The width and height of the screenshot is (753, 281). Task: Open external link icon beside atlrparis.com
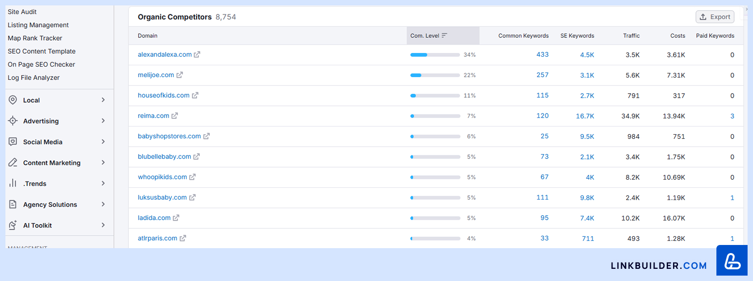(x=183, y=238)
